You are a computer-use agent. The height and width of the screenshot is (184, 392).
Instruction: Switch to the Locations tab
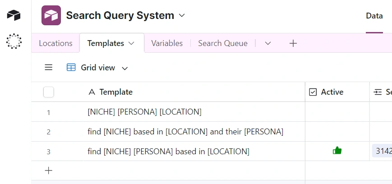[55, 43]
